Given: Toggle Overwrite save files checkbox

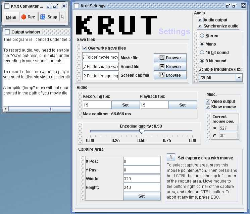Looking at the screenshot, I should pyautogui.click(x=85, y=48).
